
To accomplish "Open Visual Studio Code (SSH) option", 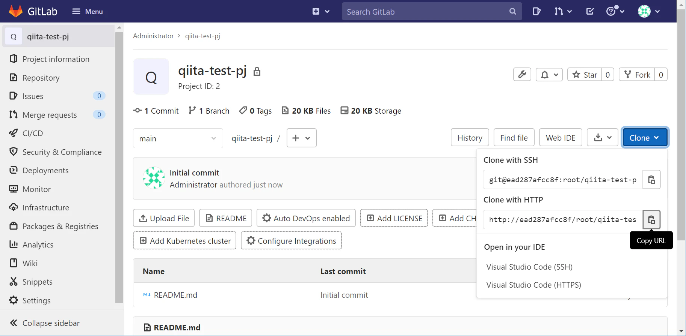I will 529,267.
